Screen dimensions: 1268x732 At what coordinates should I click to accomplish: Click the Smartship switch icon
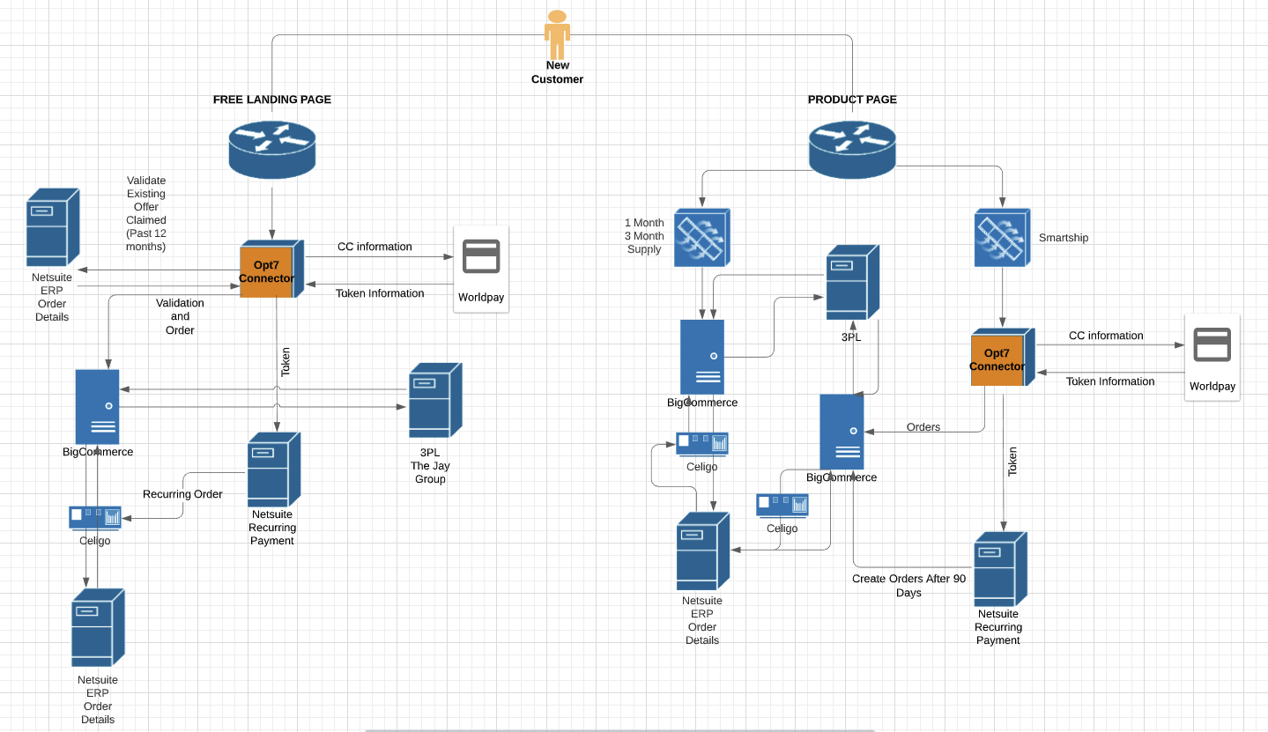(1003, 238)
